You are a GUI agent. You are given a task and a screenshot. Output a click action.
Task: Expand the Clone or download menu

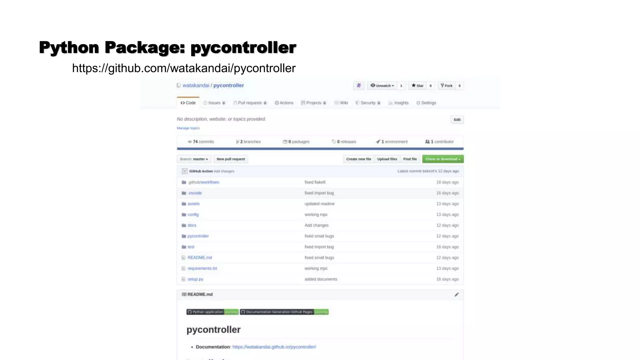pyautogui.click(x=443, y=159)
